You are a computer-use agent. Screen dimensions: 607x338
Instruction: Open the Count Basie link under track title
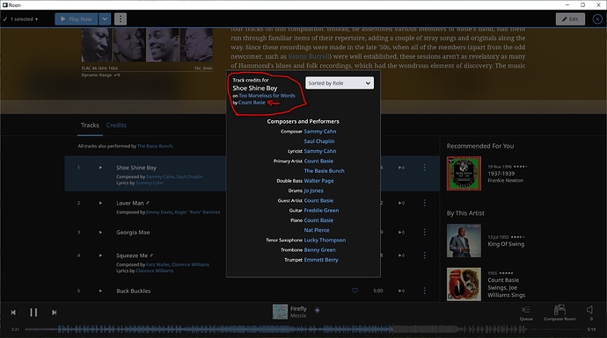click(252, 103)
